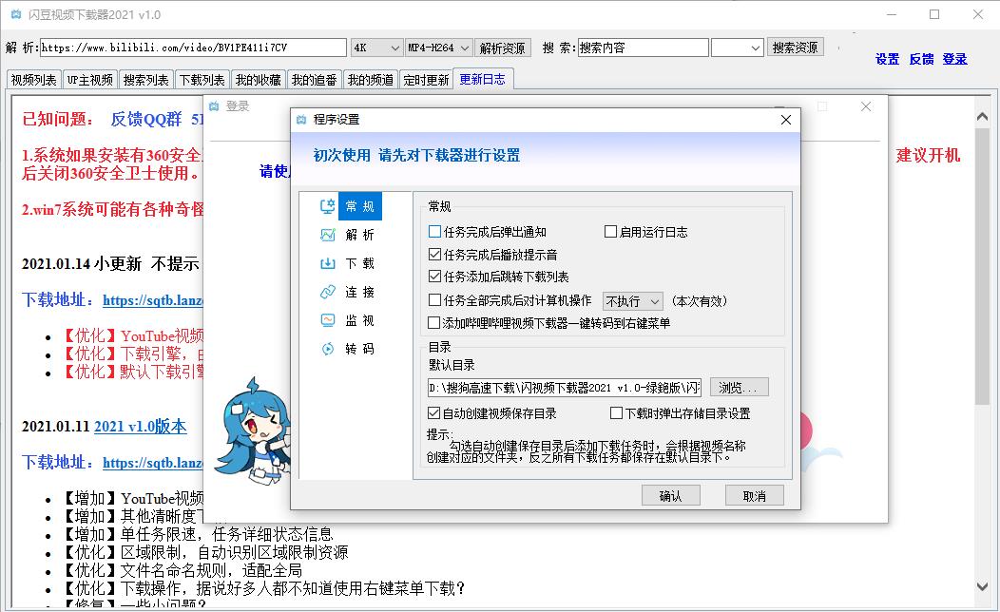Open the 4K resolution dropdown

click(376, 48)
